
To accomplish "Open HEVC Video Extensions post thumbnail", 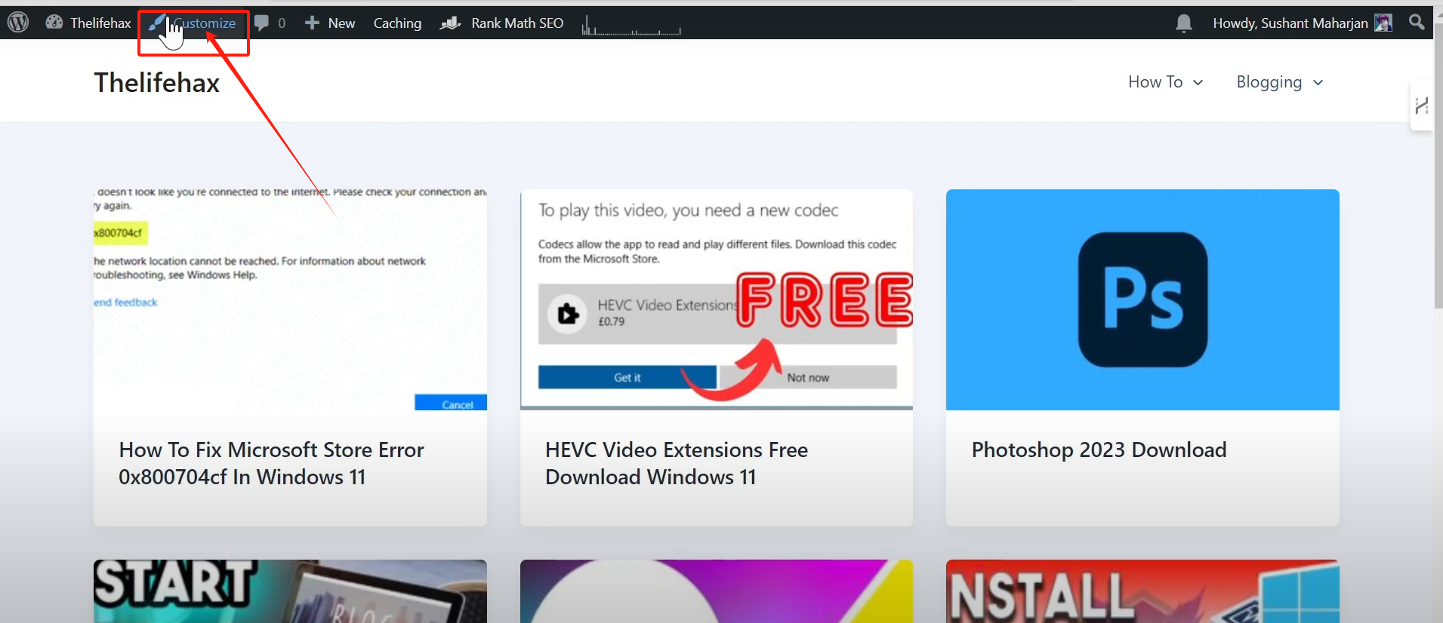I will pos(717,299).
